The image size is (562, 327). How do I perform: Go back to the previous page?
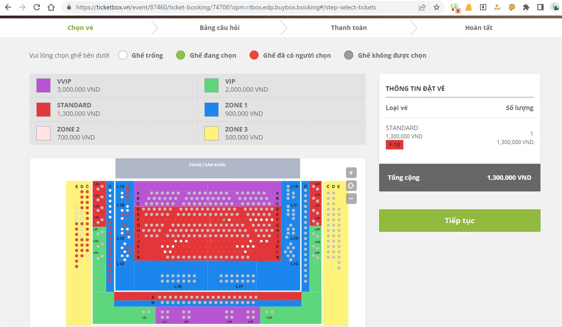coord(8,7)
